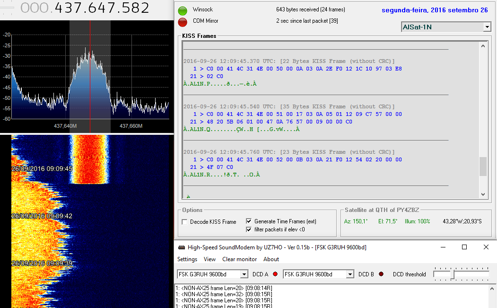
Task: Click the SoundModem title bar app icon
Action: click(x=182, y=247)
